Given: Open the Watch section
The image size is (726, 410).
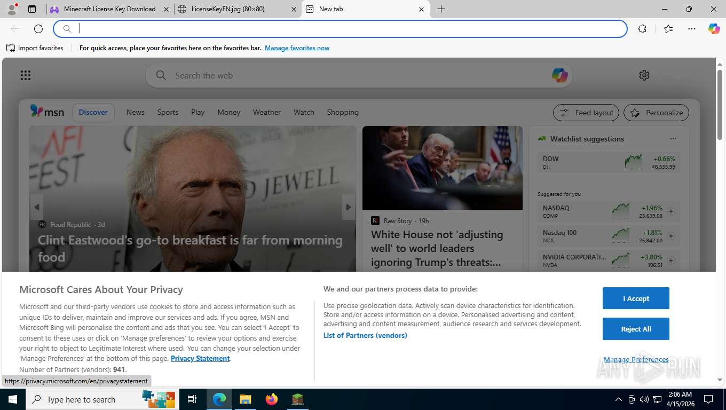Looking at the screenshot, I should coord(304,112).
